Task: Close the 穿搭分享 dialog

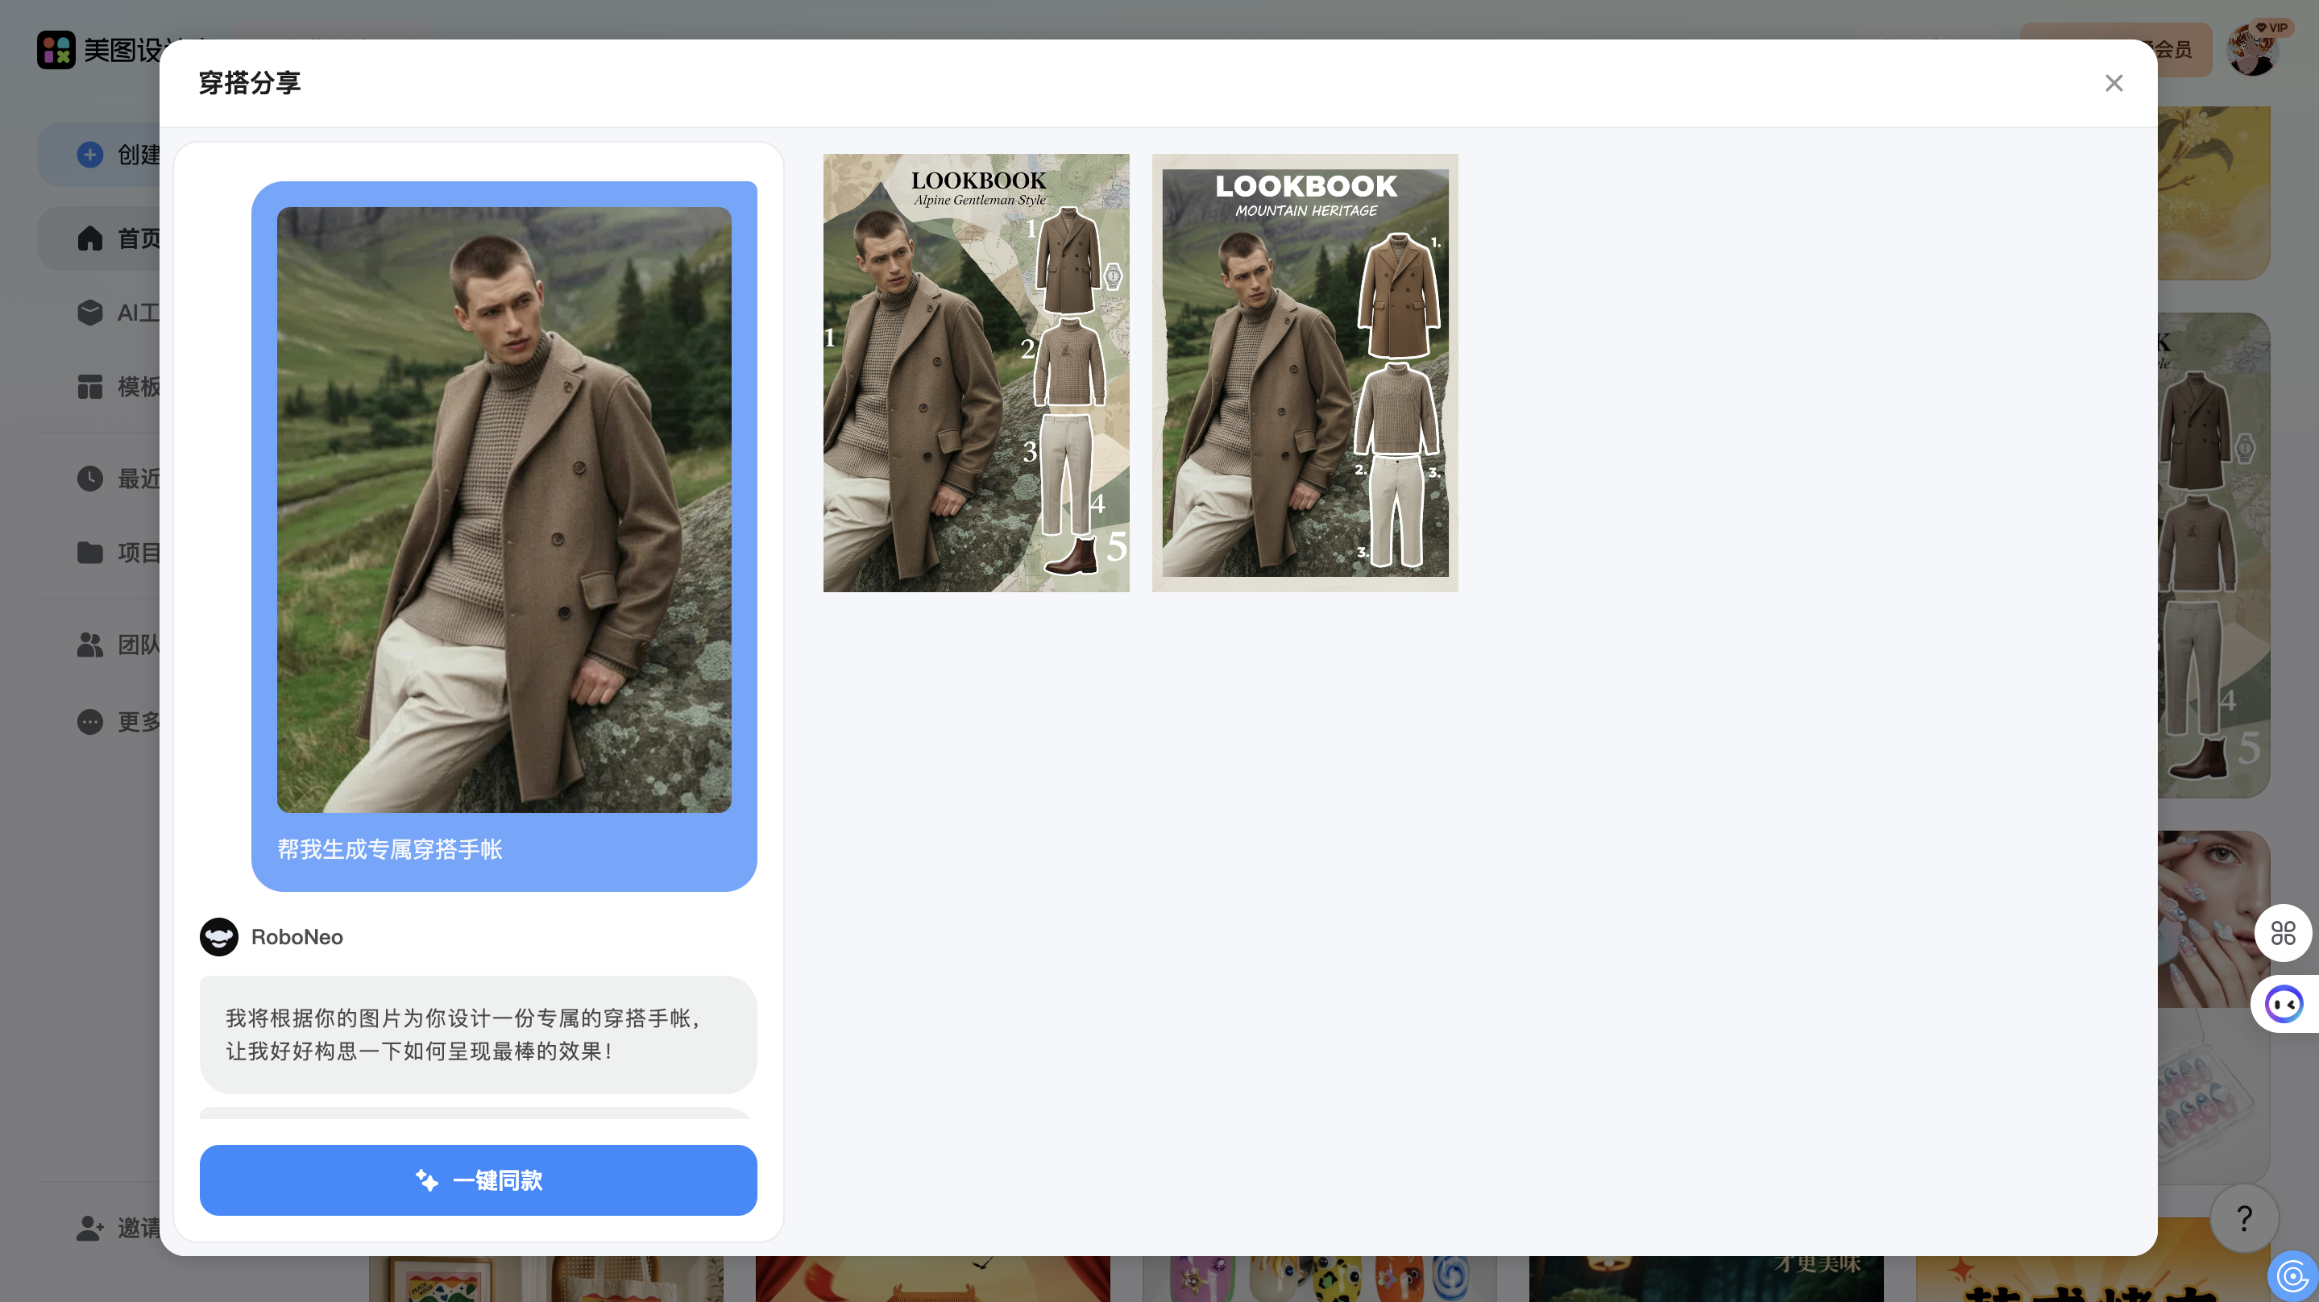Action: (x=2114, y=83)
